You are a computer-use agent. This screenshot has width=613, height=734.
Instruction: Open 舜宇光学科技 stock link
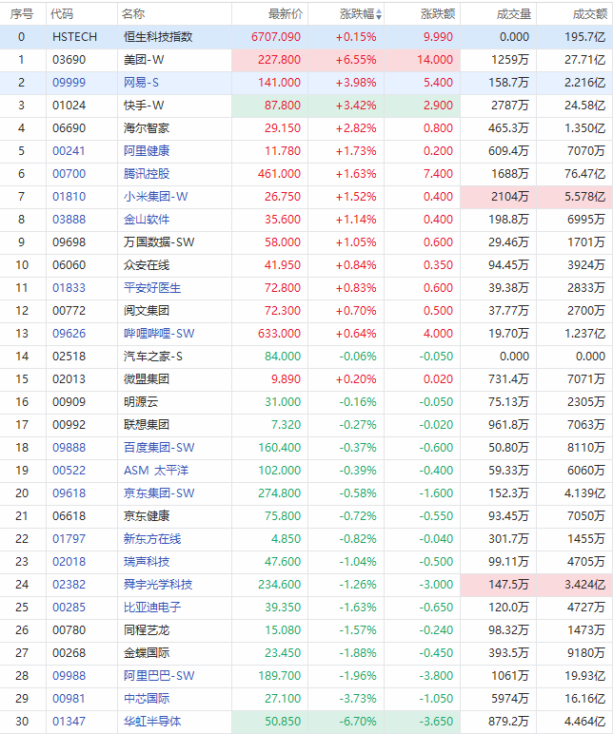click(158, 585)
